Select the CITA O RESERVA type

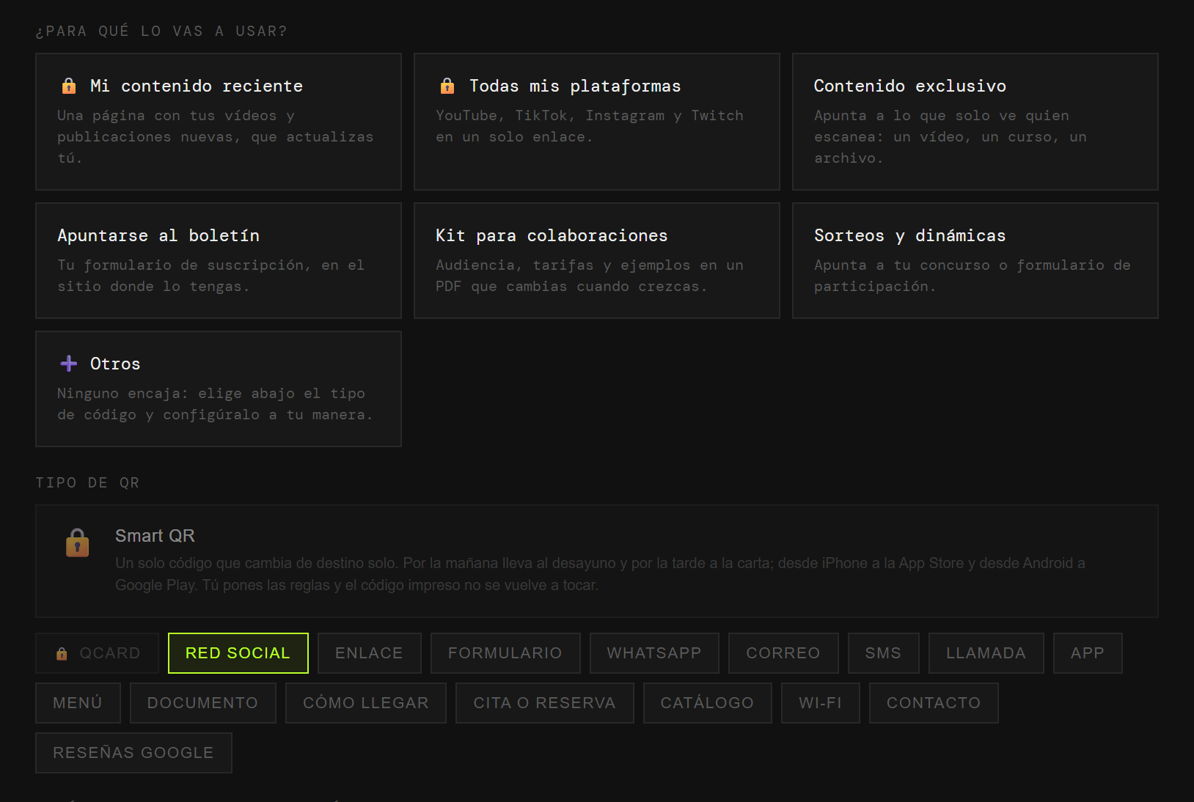pyautogui.click(x=545, y=703)
